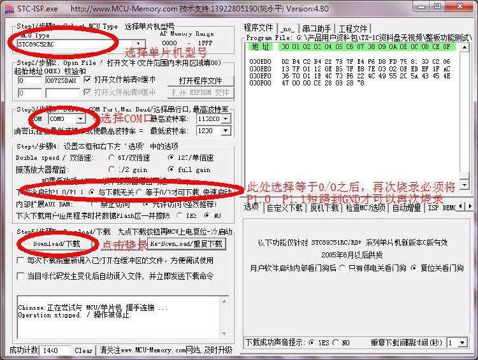Enable auto-reload when target code changes

[20, 276]
